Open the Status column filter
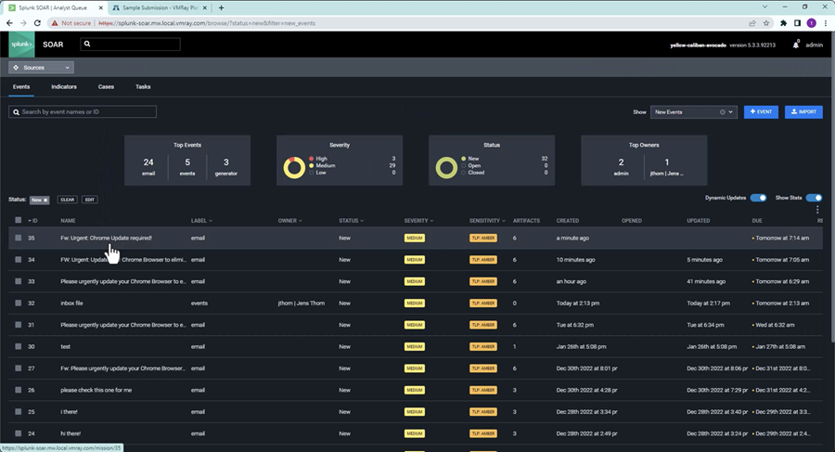Viewport: 835px width, 452px height. 352,221
